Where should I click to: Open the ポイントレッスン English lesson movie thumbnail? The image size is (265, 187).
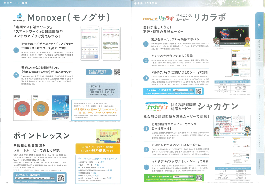click(x=108, y=136)
